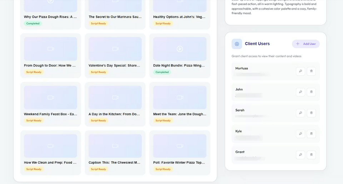Select the Kyle user name
Viewport: 343px width, 184px height.
(238, 131)
